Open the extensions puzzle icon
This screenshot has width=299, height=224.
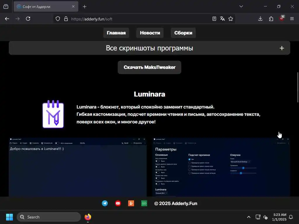pyautogui.click(x=271, y=19)
